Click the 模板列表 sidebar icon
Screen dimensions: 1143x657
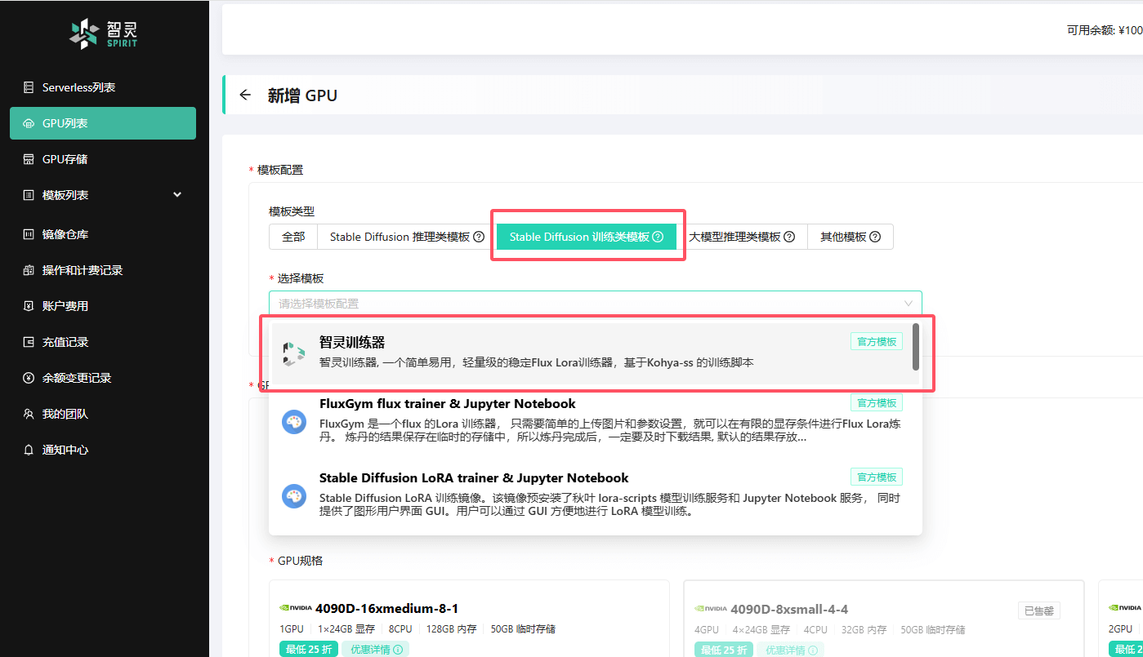29,195
